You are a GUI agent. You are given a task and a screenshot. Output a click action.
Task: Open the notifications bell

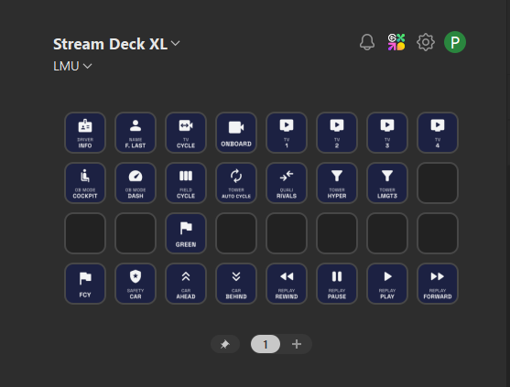(367, 42)
